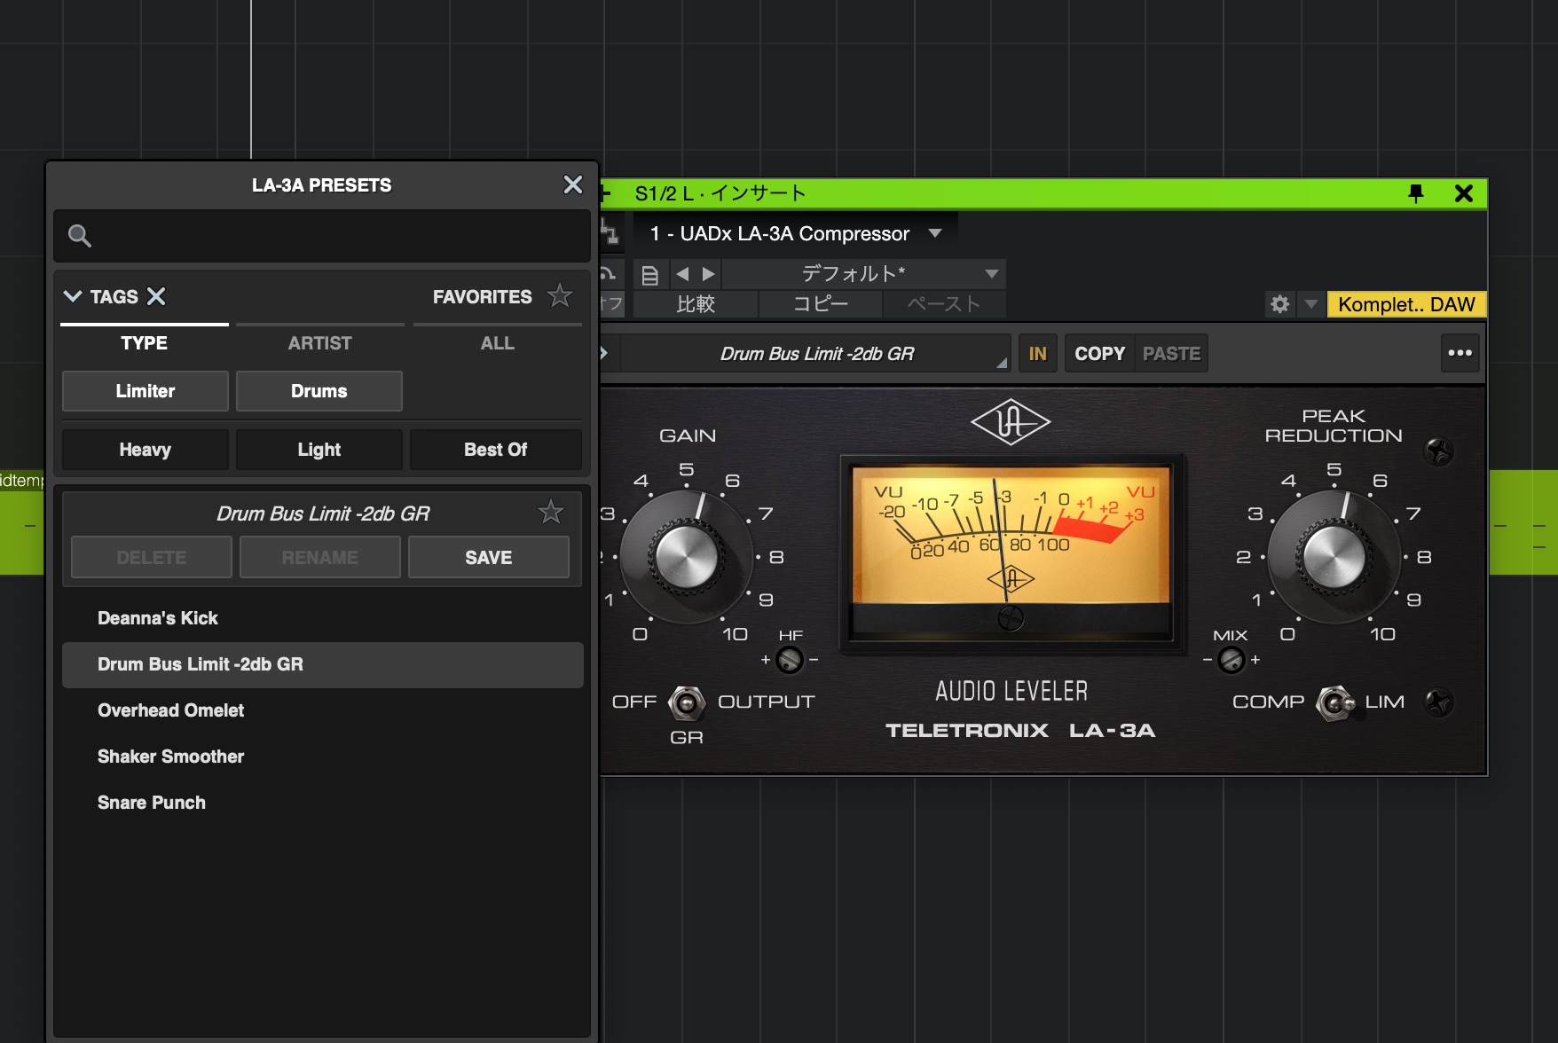
Task: Click the PEAK REDUCTION knob
Action: tap(1334, 557)
